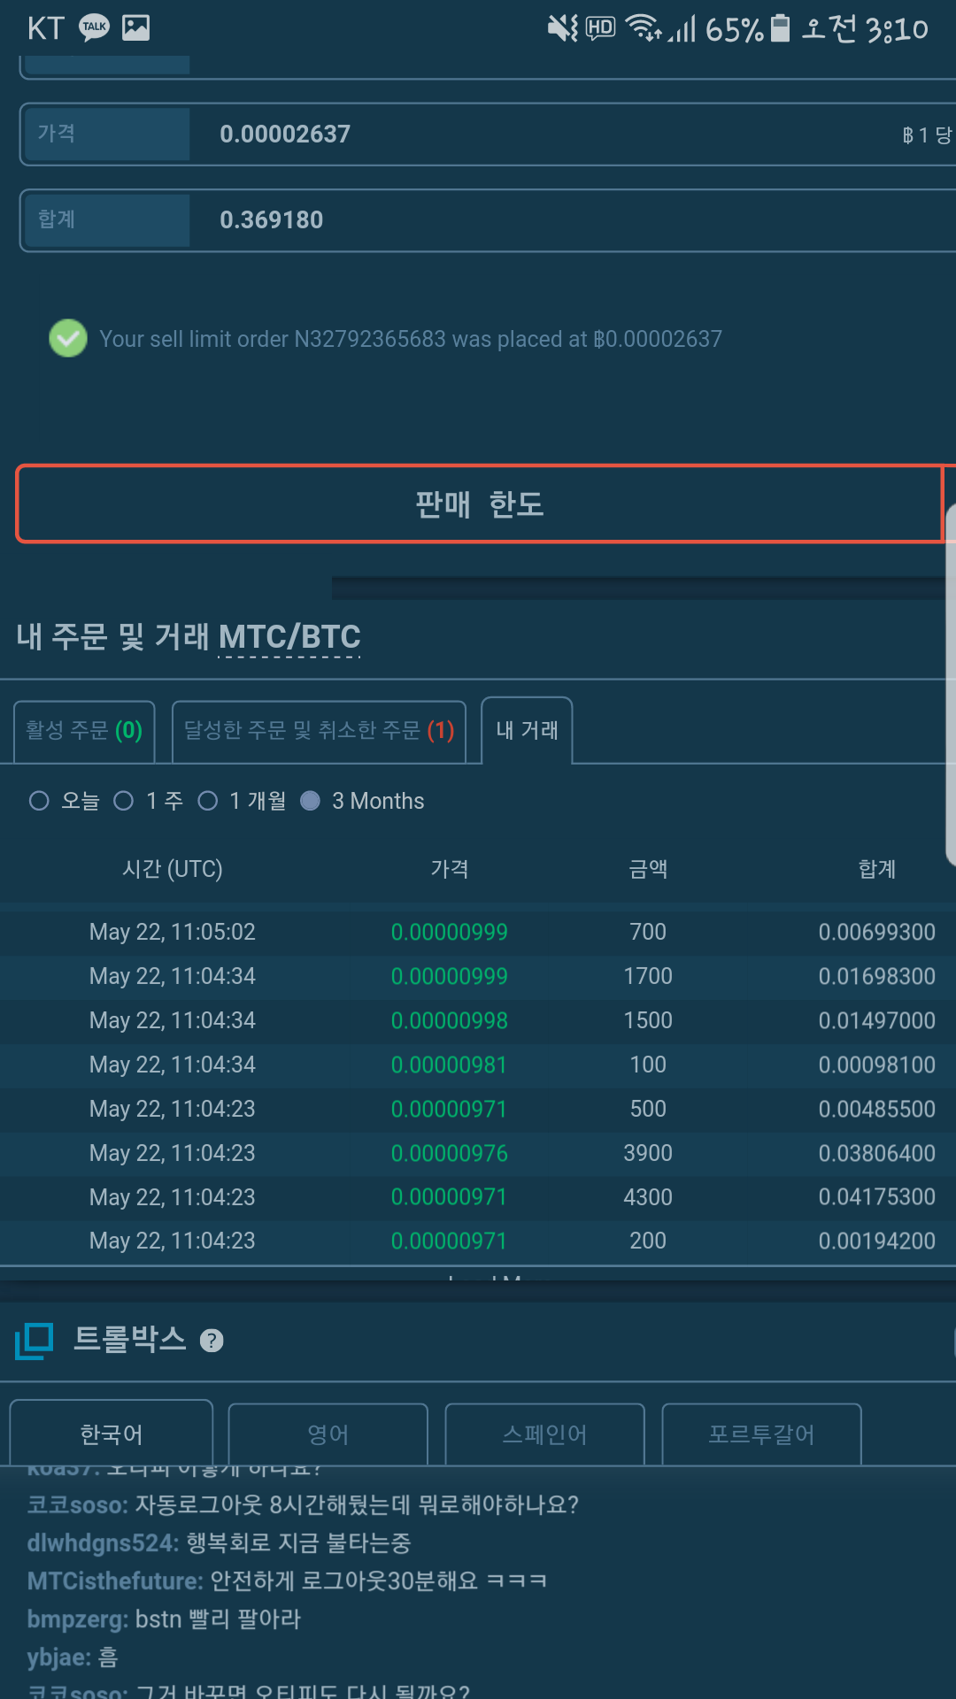Select the 스페인어 chat tab
956x1699 pixels.
tap(545, 1434)
